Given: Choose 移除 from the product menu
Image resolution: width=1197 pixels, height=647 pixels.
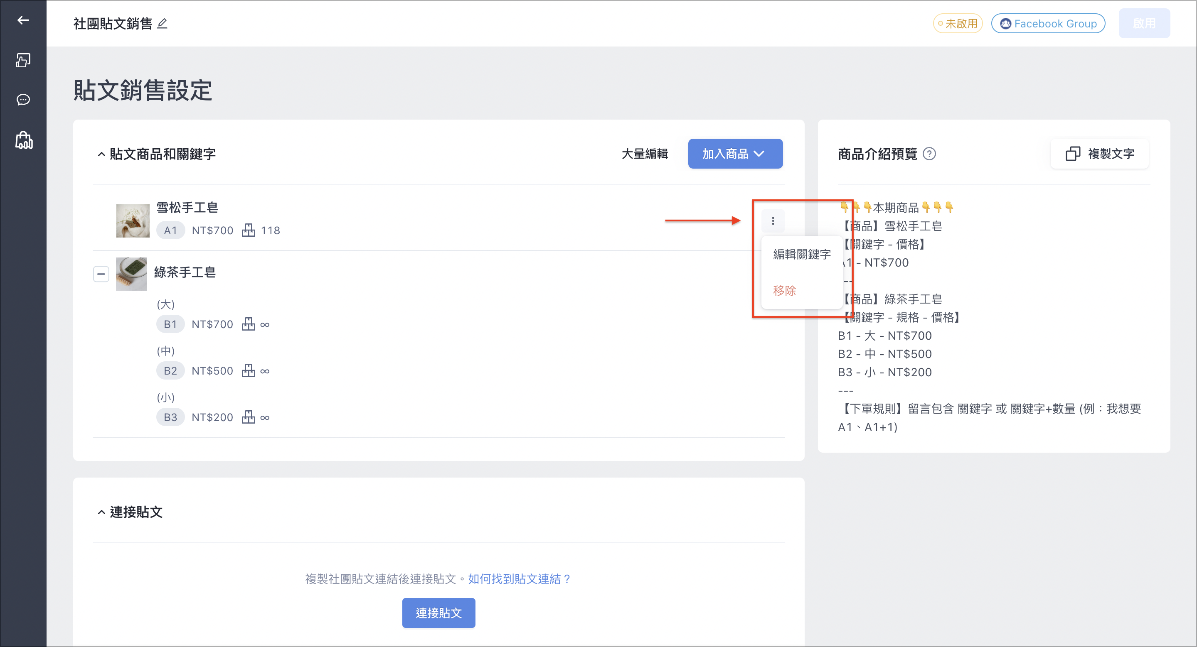Looking at the screenshot, I should (784, 291).
